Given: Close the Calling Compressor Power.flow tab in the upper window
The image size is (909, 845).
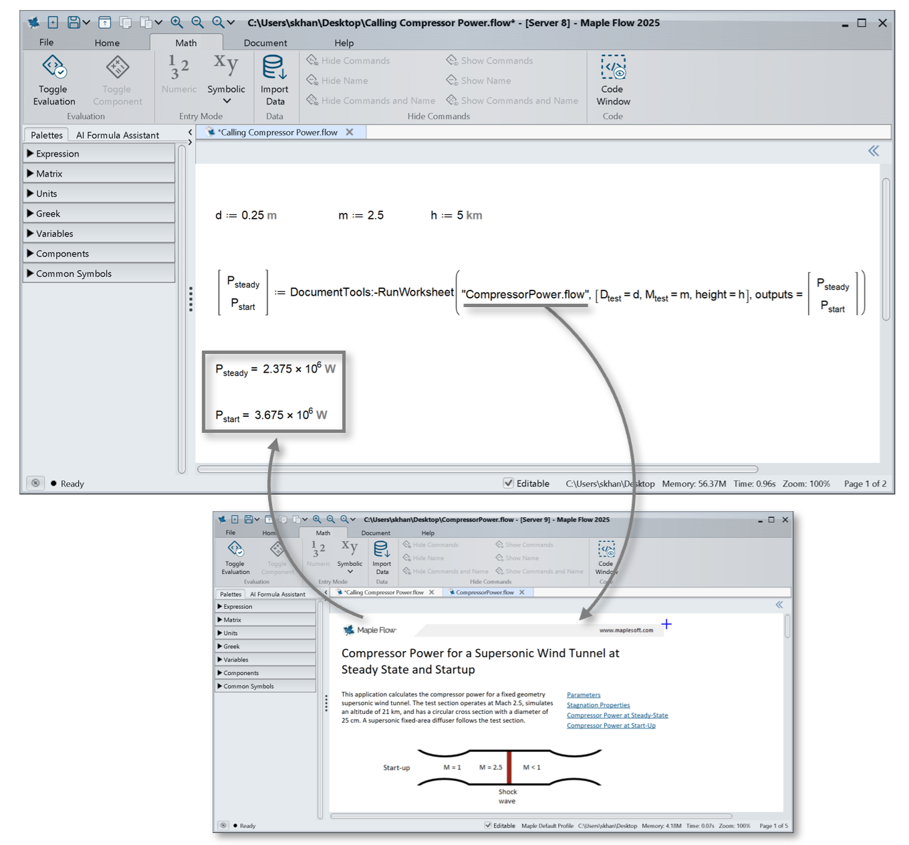Looking at the screenshot, I should coord(349,132).
